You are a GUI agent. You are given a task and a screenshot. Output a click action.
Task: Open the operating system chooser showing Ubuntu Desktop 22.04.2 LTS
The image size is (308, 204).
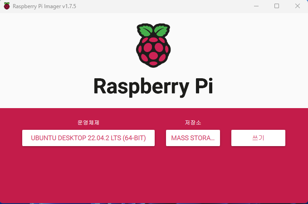(x=88, y=138)
